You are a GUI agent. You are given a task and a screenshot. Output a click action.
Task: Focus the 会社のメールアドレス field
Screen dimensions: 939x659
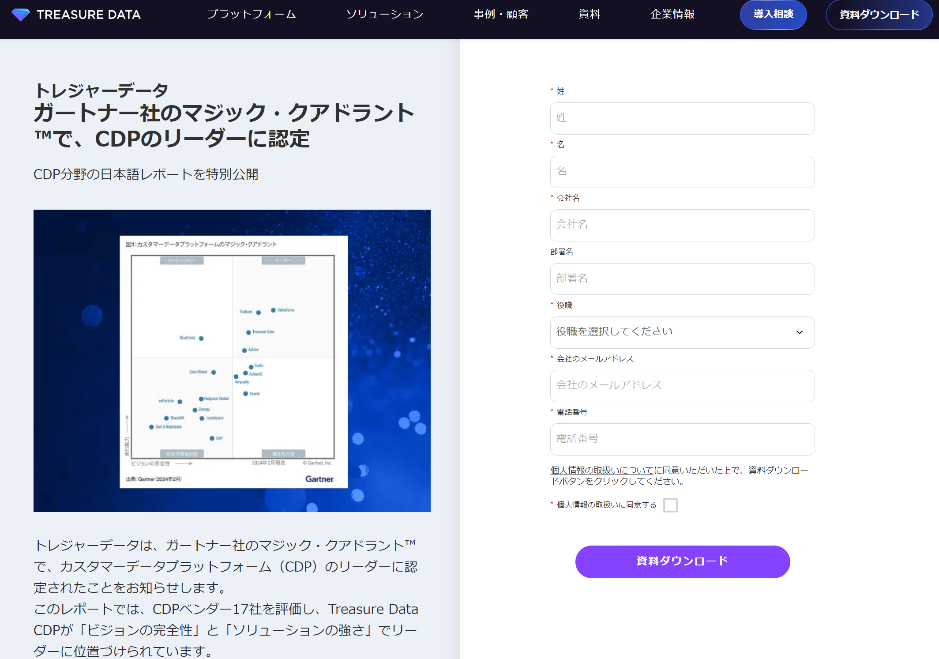(682, 386)
